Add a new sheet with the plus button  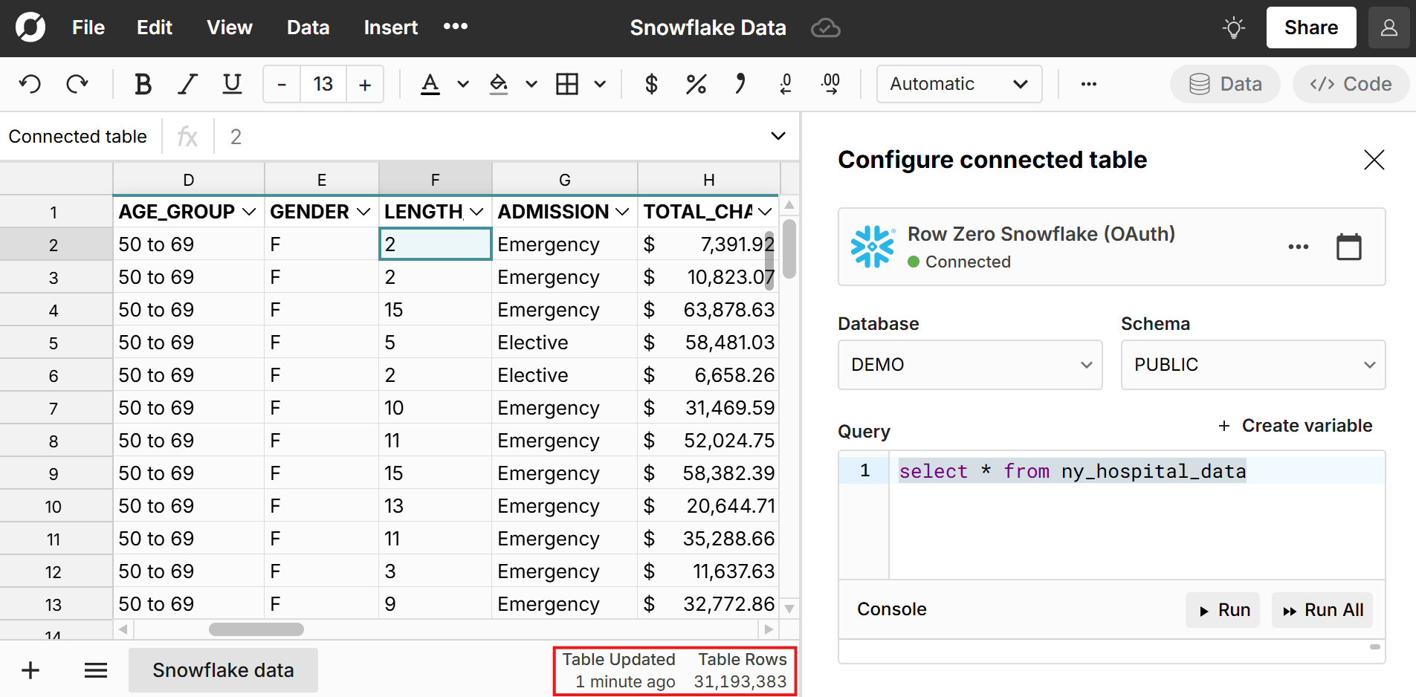click(30, 670)
